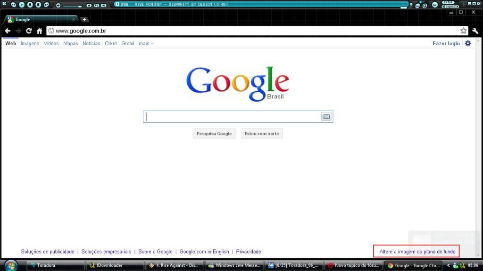Image resolution: width=483 pixels, height=271 pixels.
Task: Select the Google tab
Action: tap(40, 19)
